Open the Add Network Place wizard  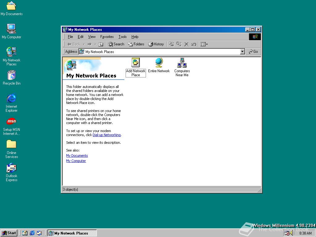point(135,63)
